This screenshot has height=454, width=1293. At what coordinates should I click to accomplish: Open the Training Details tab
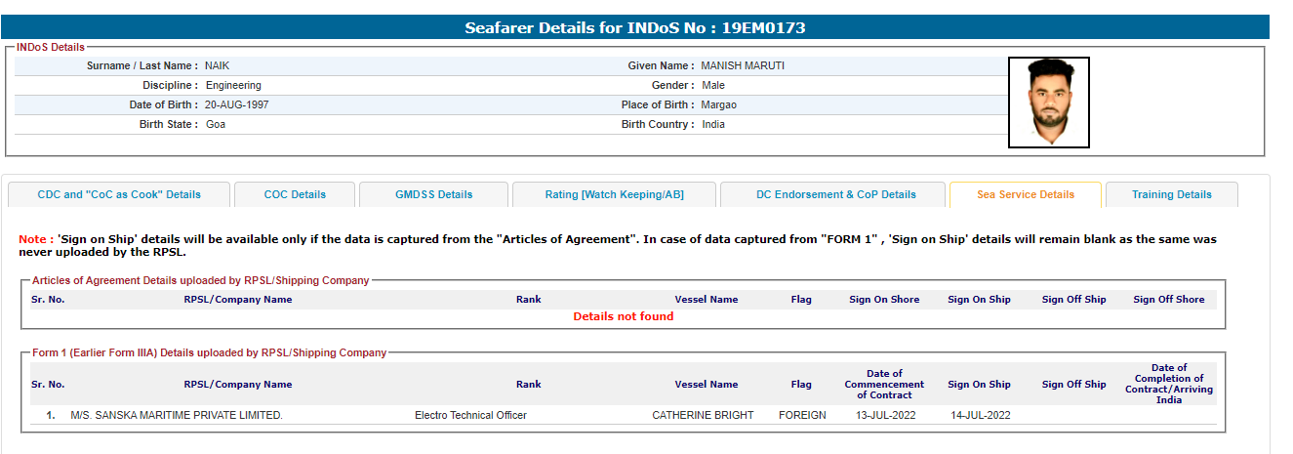click(x=1171, y=194)
